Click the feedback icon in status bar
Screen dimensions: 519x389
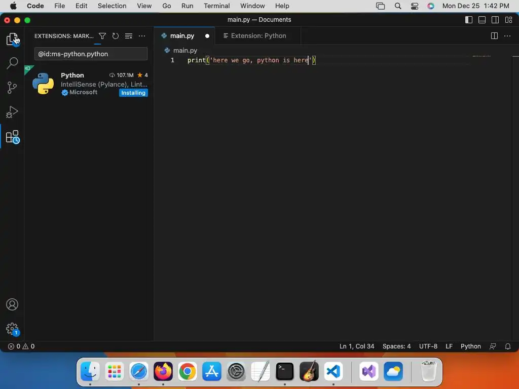pyautogui.click(x=493, y=346)
